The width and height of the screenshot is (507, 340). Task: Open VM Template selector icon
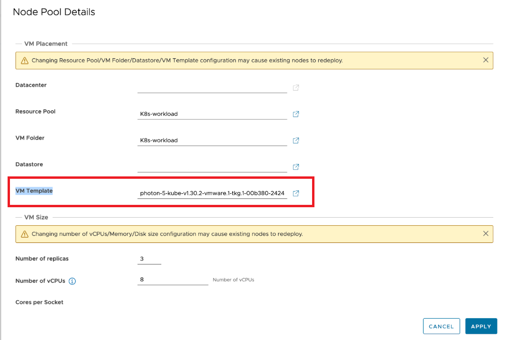pos(296,193)
